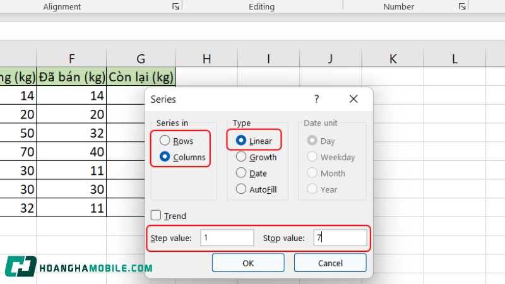Screen dimensions: 505x284
Task: Select column G header
Action: click(141, 59)
